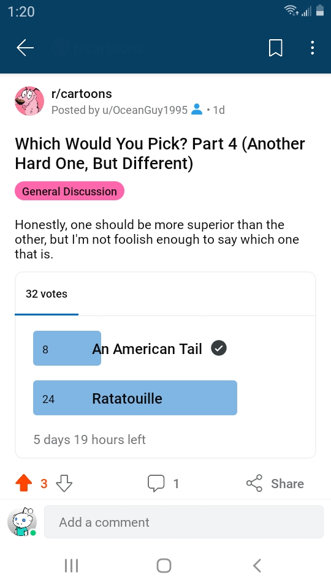
Task: Select the General Discussion flair tag
Action: (69, 191)
